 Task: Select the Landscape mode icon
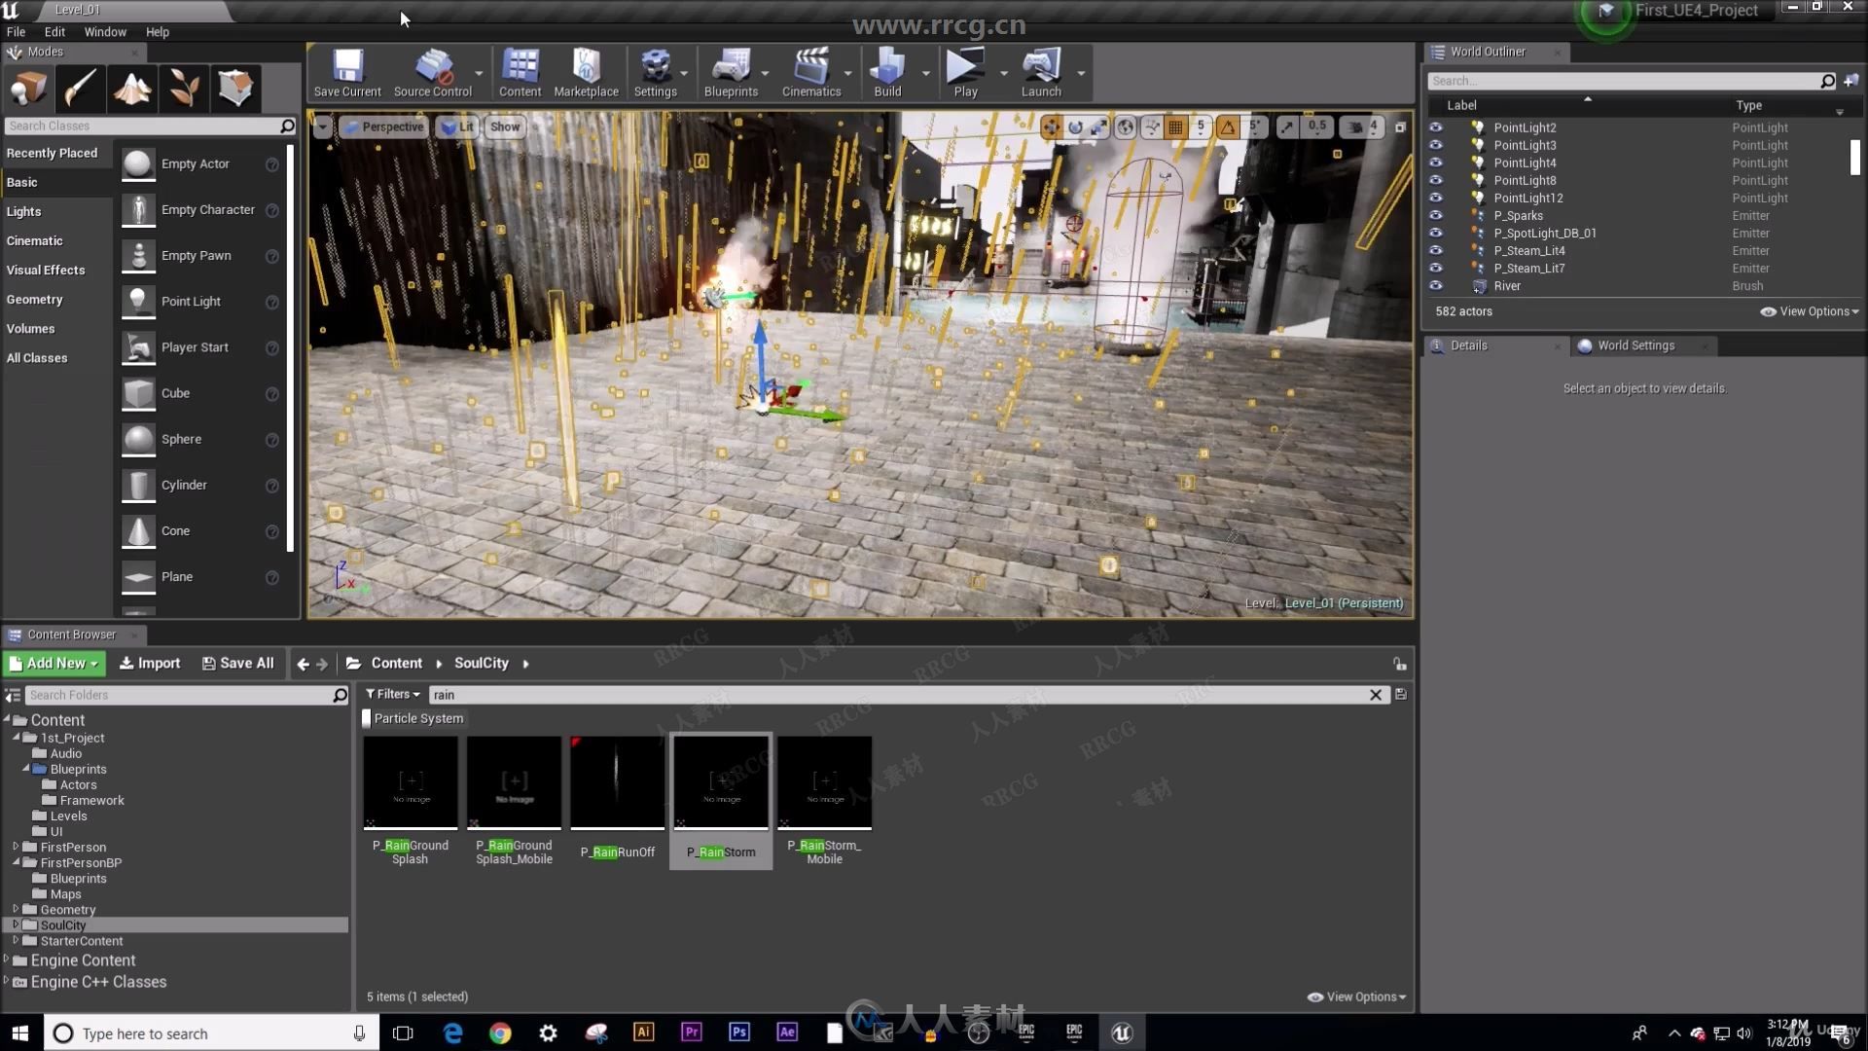(132, 89)
